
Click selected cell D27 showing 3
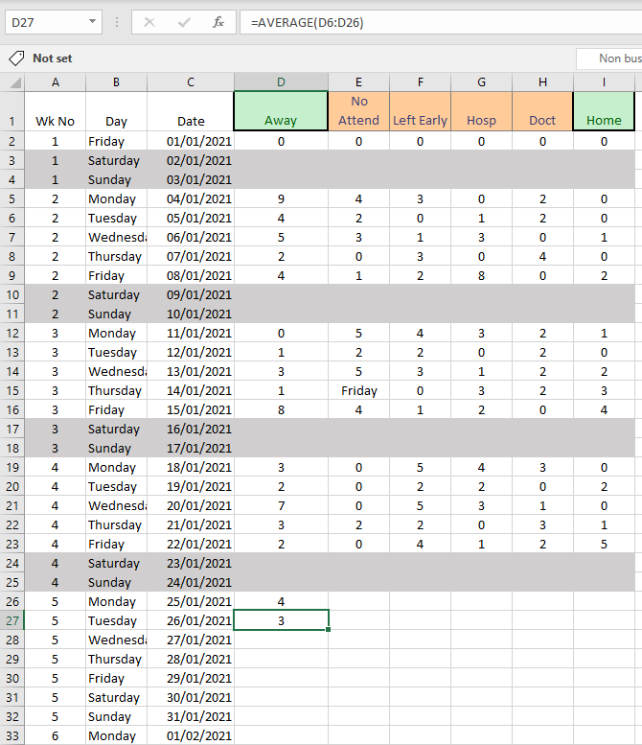click(281, 620)
